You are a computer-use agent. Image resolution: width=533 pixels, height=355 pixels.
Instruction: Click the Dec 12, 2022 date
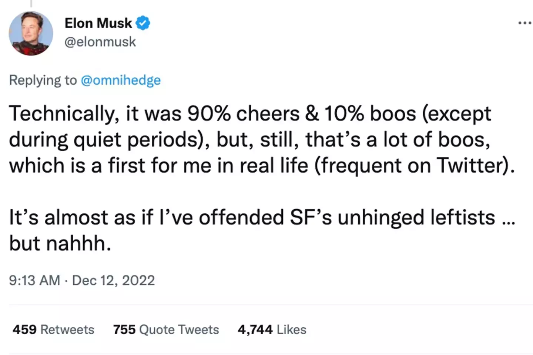pos(113,280)
